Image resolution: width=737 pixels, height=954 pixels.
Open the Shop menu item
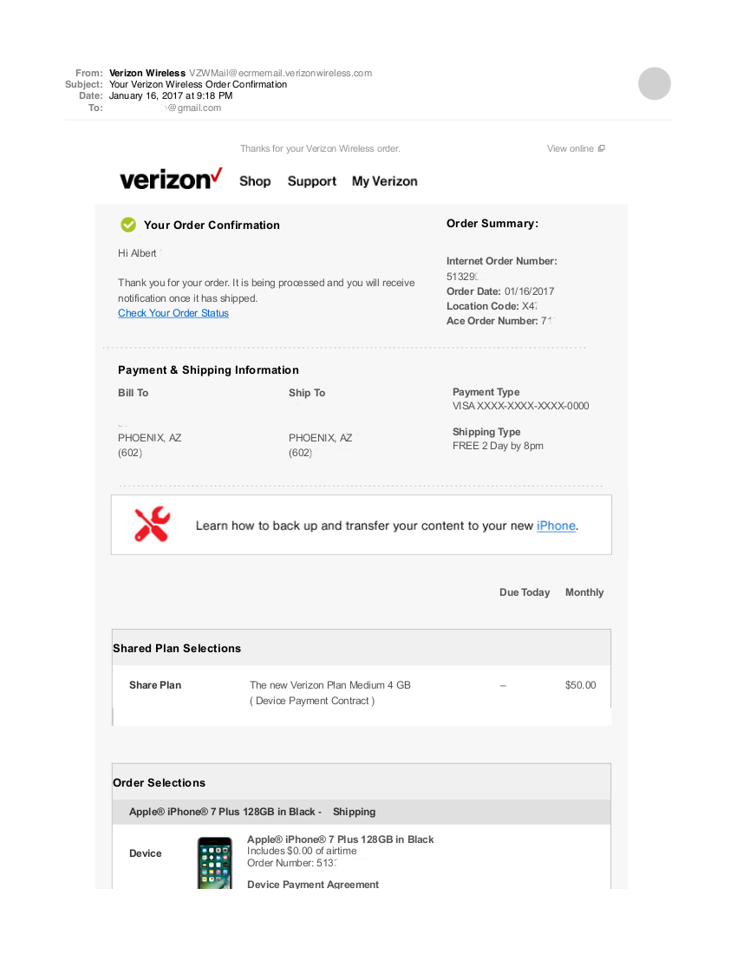click(x=255, y=181)
